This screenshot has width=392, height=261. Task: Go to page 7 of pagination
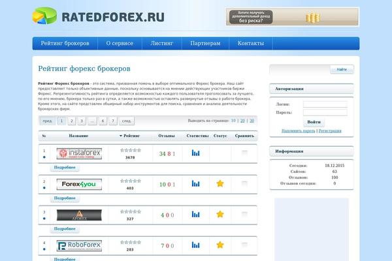coord(113,121)
